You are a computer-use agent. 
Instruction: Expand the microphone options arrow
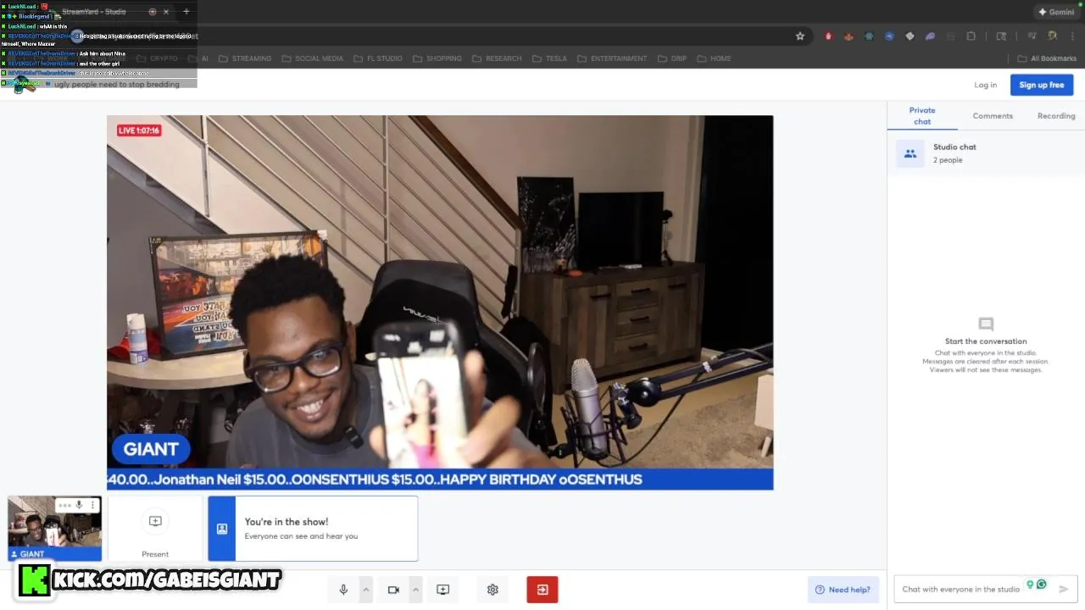(366, 590)
